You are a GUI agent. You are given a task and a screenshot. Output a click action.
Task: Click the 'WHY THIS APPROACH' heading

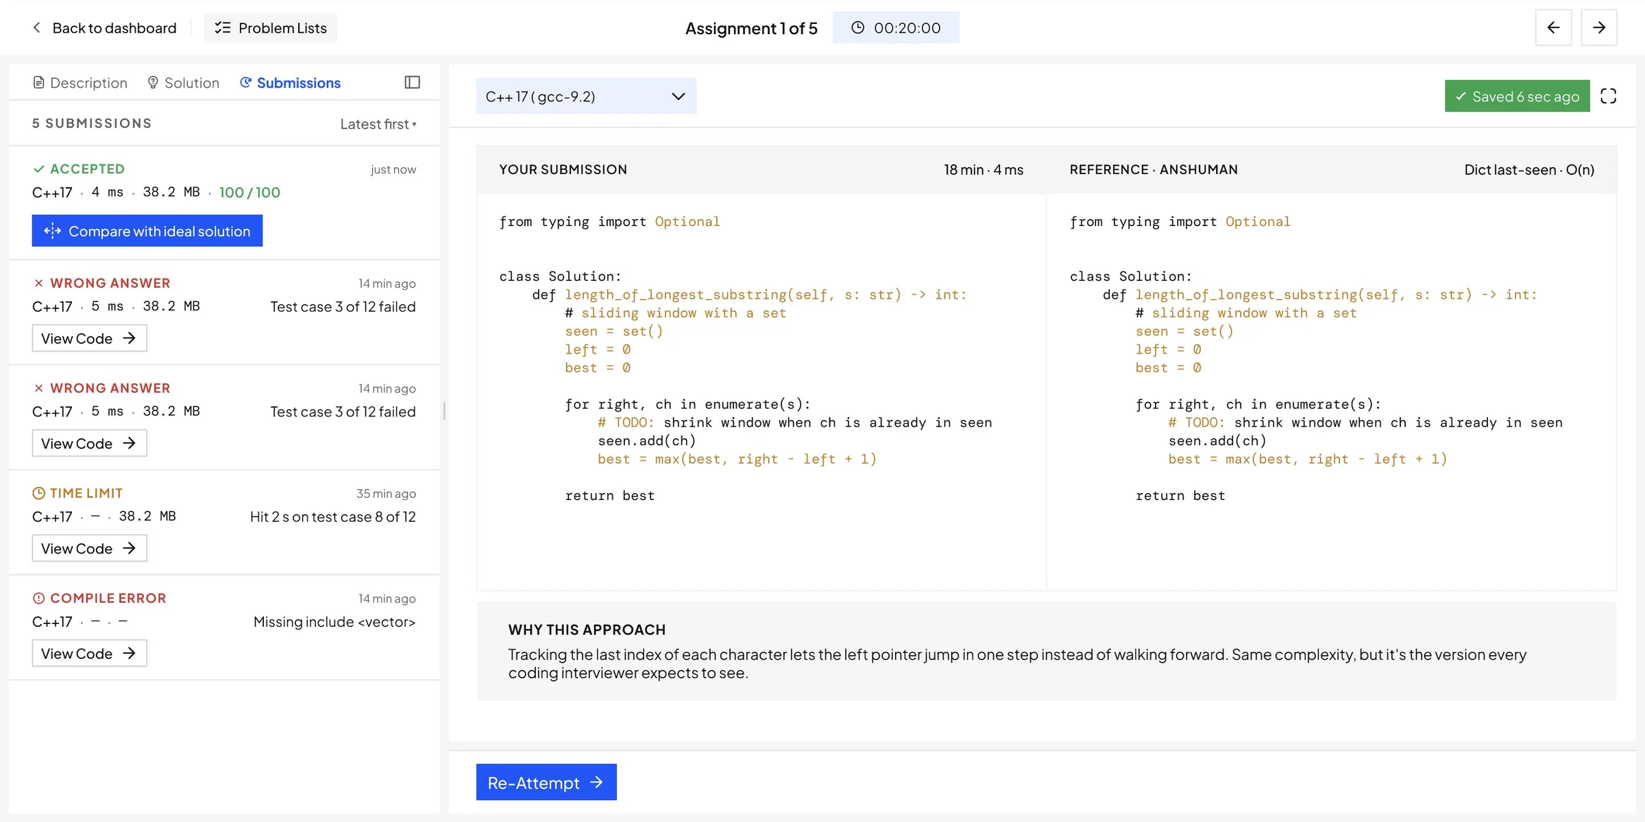point(587,630)
